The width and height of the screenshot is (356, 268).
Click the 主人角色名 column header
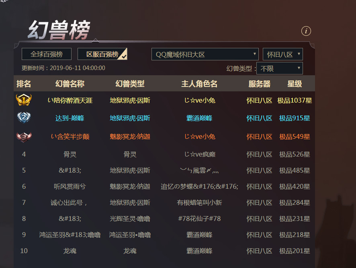click(x=199, y=84)
